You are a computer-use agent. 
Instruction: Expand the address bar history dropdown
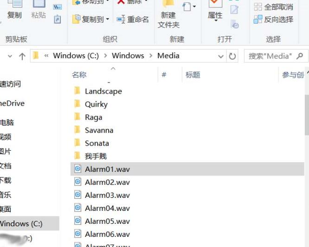click(221, 56)
